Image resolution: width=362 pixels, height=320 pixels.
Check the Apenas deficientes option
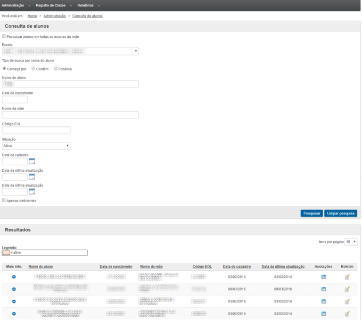click(x=4, y=200)
